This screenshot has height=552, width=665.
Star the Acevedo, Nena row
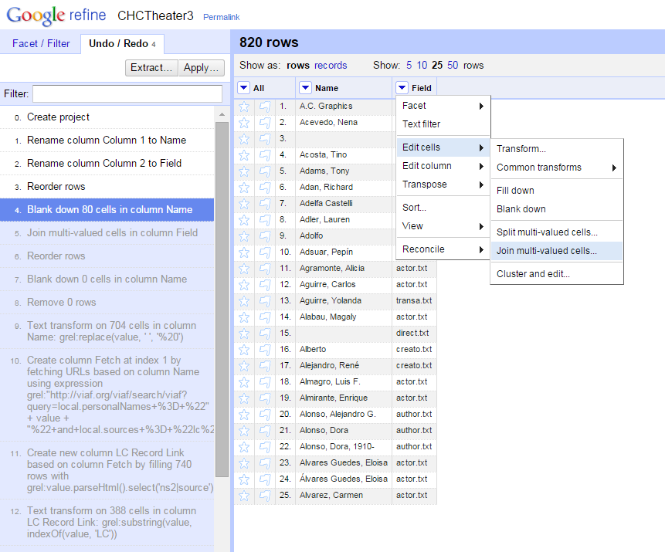pyautogui.click(x=244, y=123)
